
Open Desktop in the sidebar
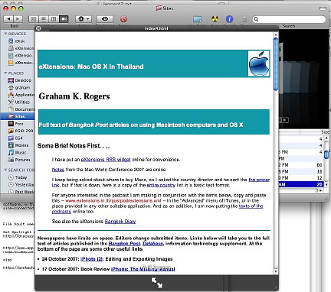tap(19, 80)
